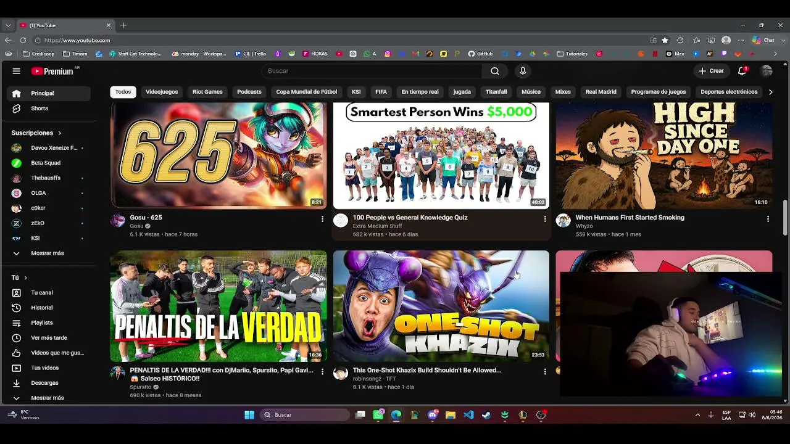
Task: Open options for When Humans First Started Smoking
Action: point(768,219)
